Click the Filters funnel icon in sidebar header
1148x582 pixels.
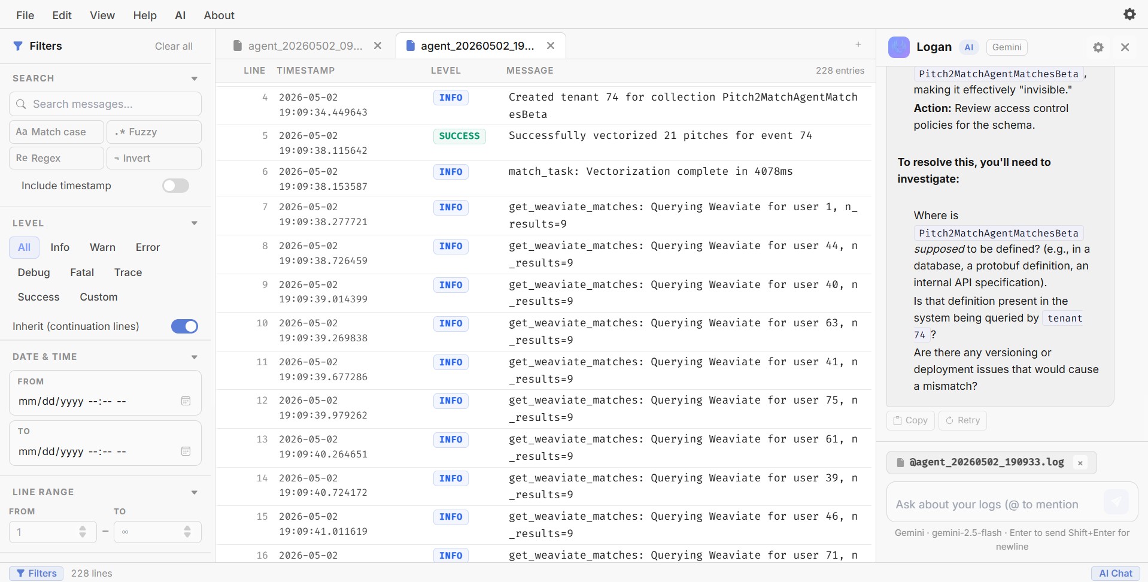tap(18, 46)
